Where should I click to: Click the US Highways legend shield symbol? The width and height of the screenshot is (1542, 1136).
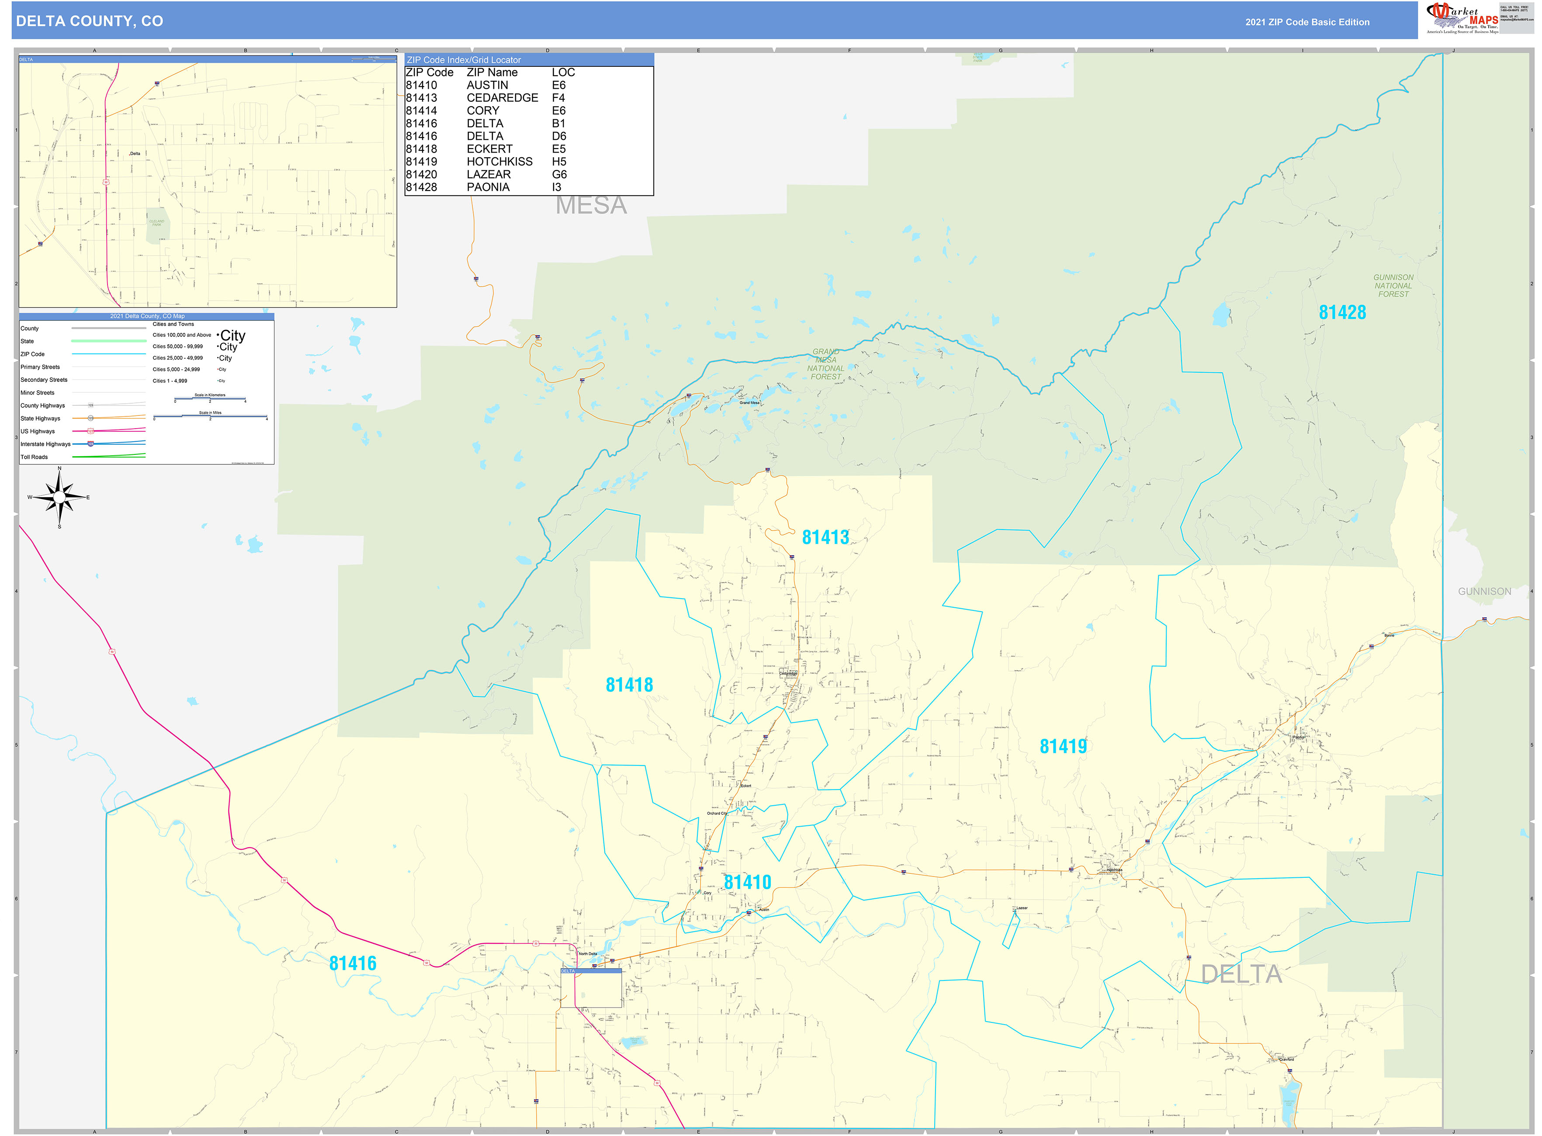click(x=90, y=431)
